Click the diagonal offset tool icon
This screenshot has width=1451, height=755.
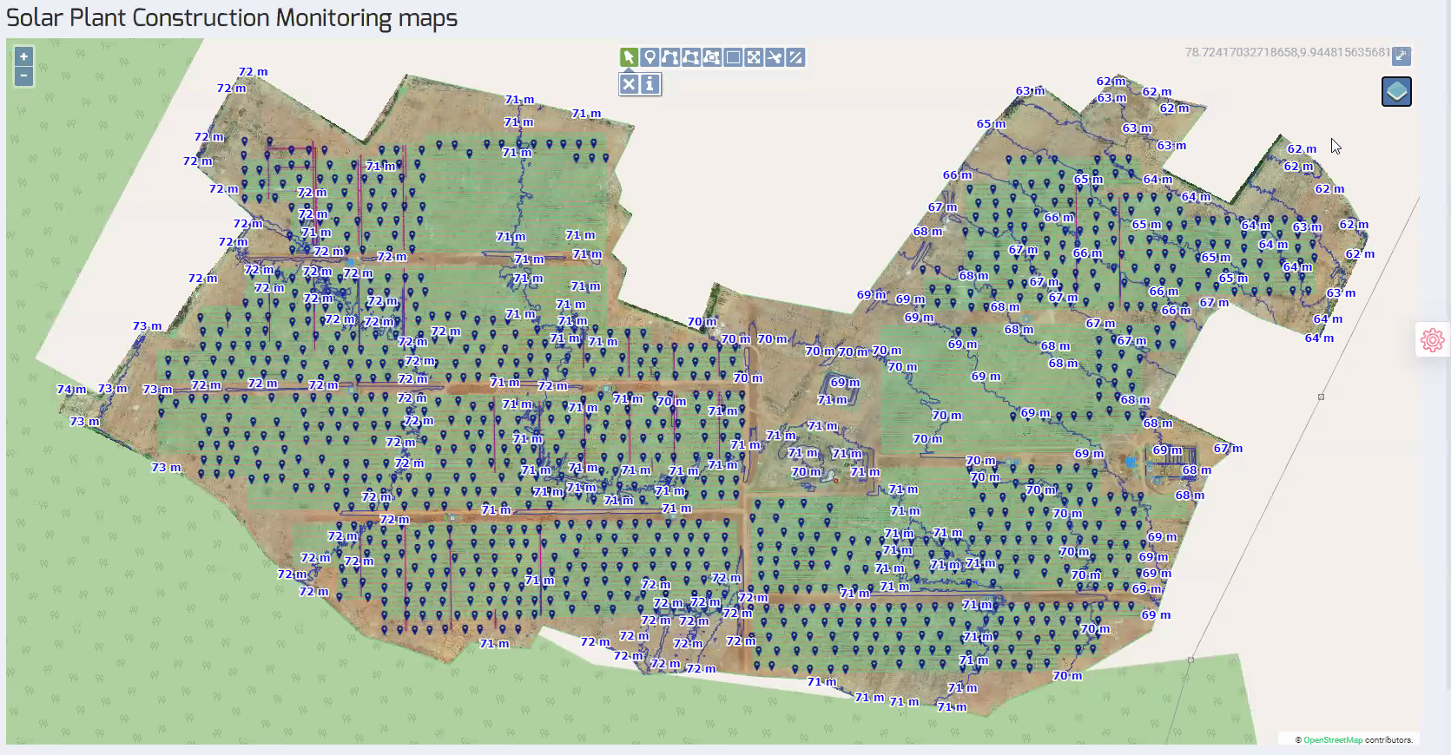coord(795,57)
